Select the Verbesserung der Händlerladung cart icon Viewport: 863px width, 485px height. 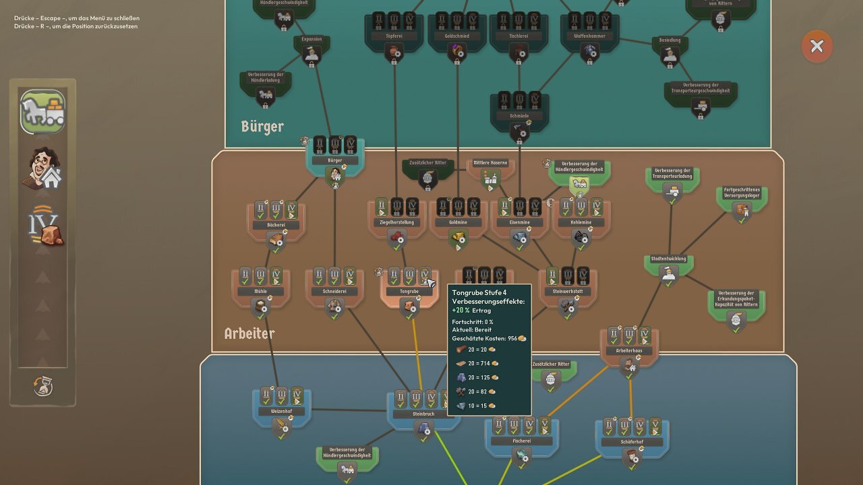(x=265, y=96)
